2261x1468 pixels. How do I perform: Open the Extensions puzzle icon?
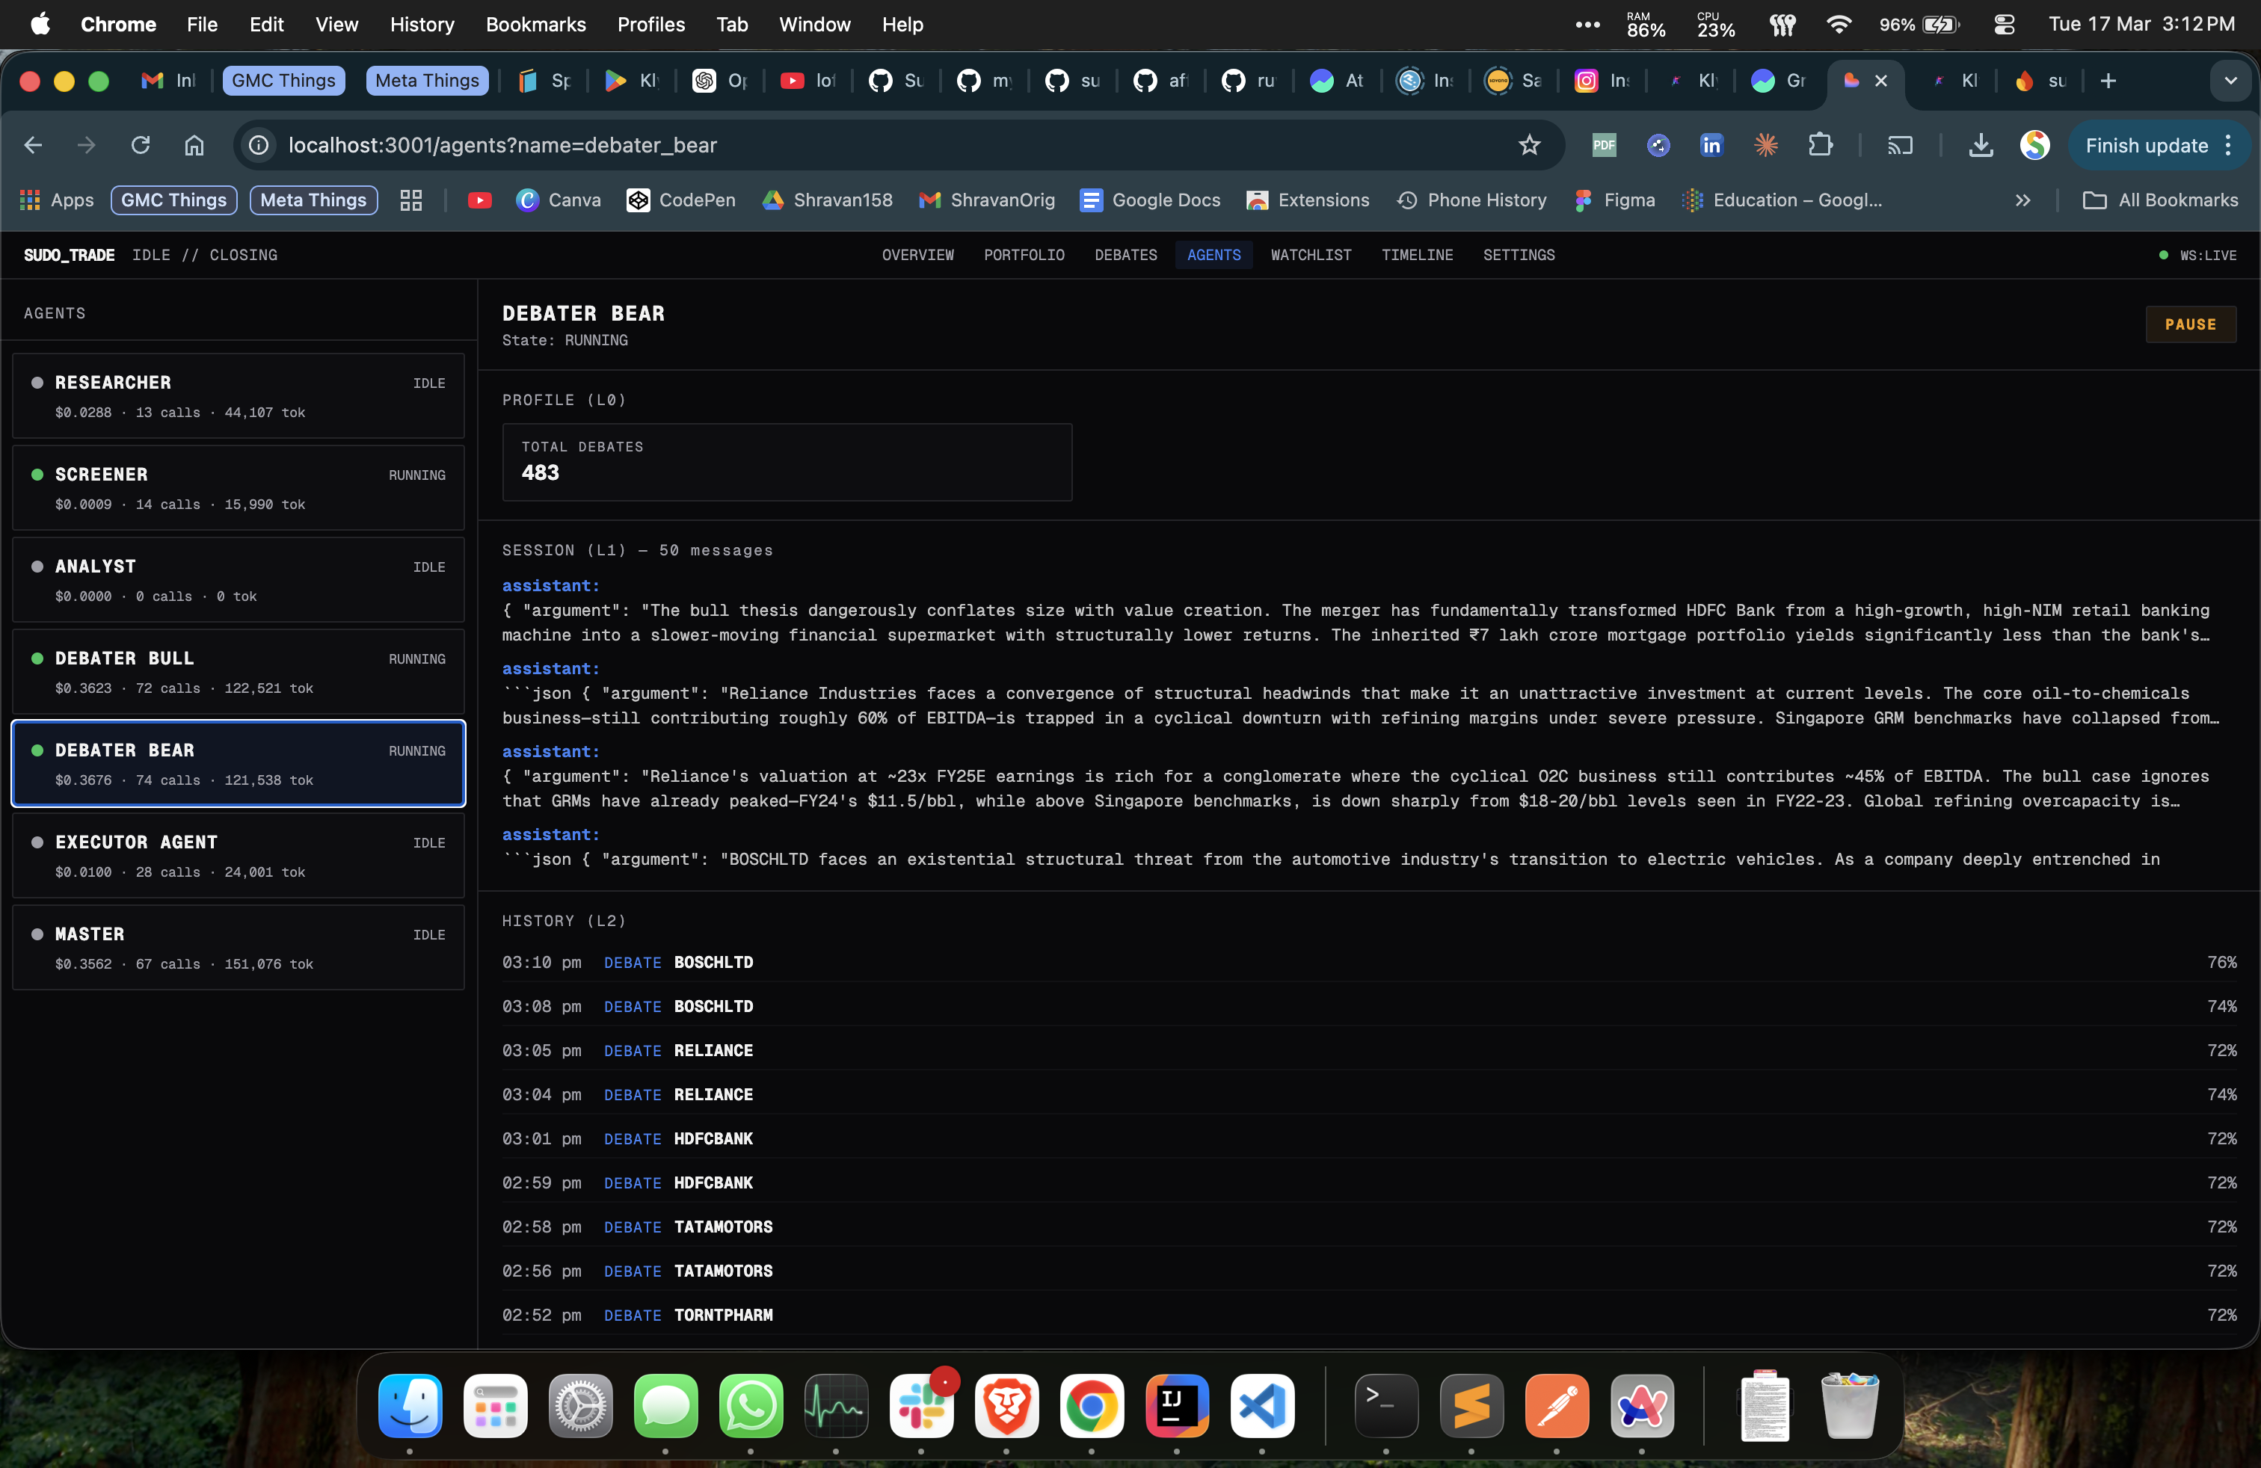pyautogui.click(x=1820, y=145)
